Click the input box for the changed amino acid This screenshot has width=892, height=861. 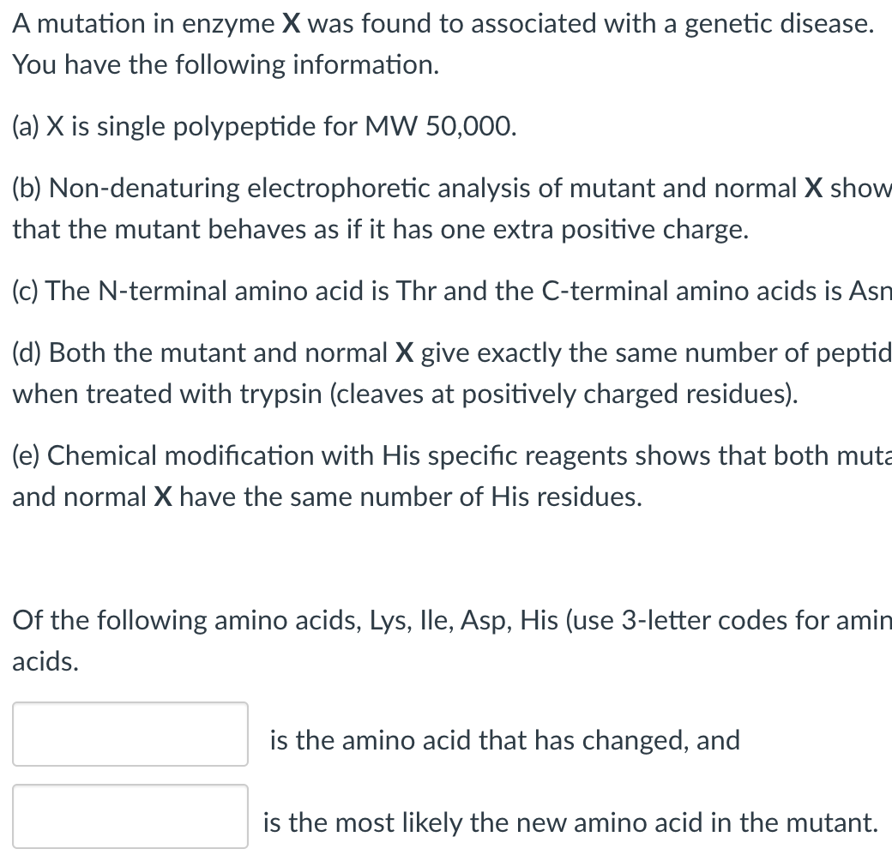(130, 734)
